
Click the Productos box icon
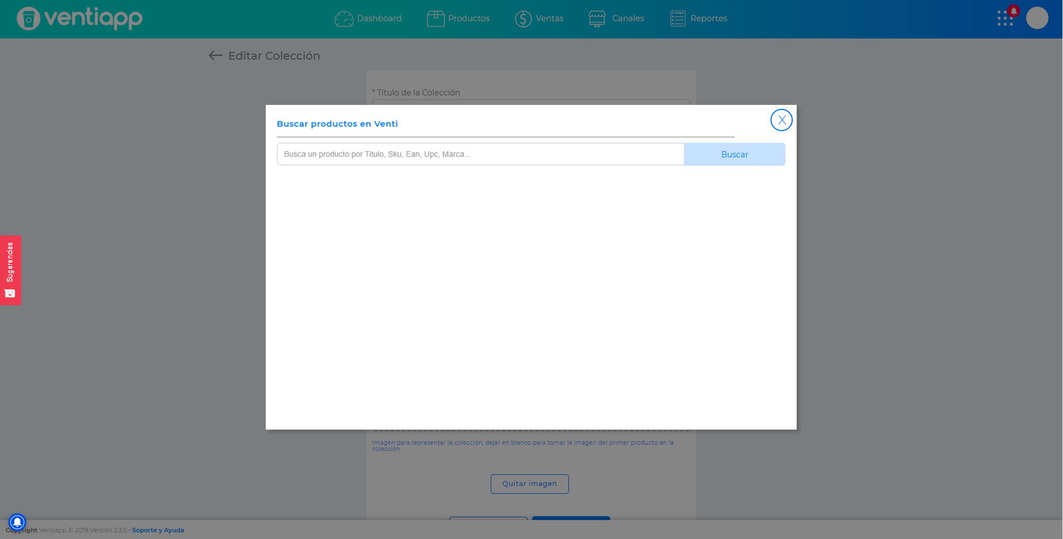435,19
